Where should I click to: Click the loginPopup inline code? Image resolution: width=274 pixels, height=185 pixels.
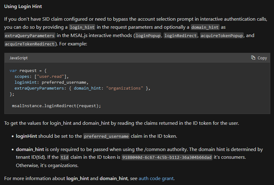pyautogui.click(x=148, y=36)
